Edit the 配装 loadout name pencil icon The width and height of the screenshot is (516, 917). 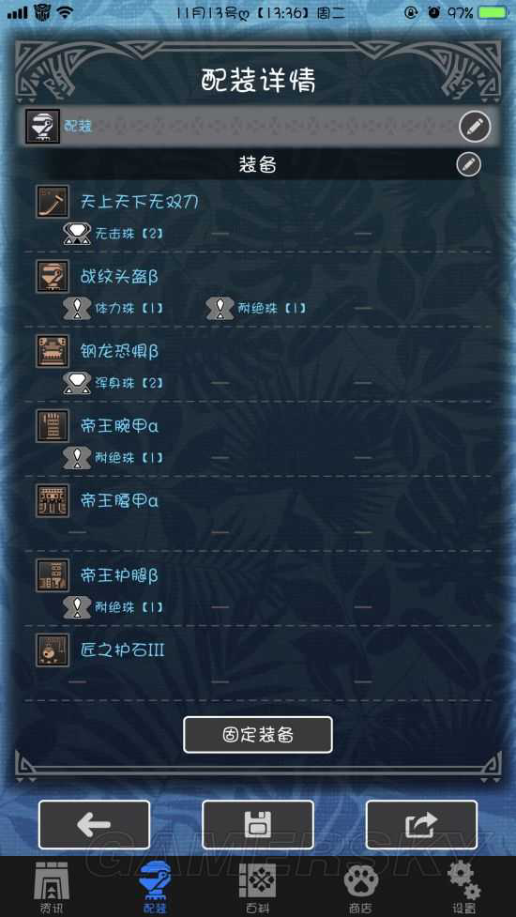point(475,126)
